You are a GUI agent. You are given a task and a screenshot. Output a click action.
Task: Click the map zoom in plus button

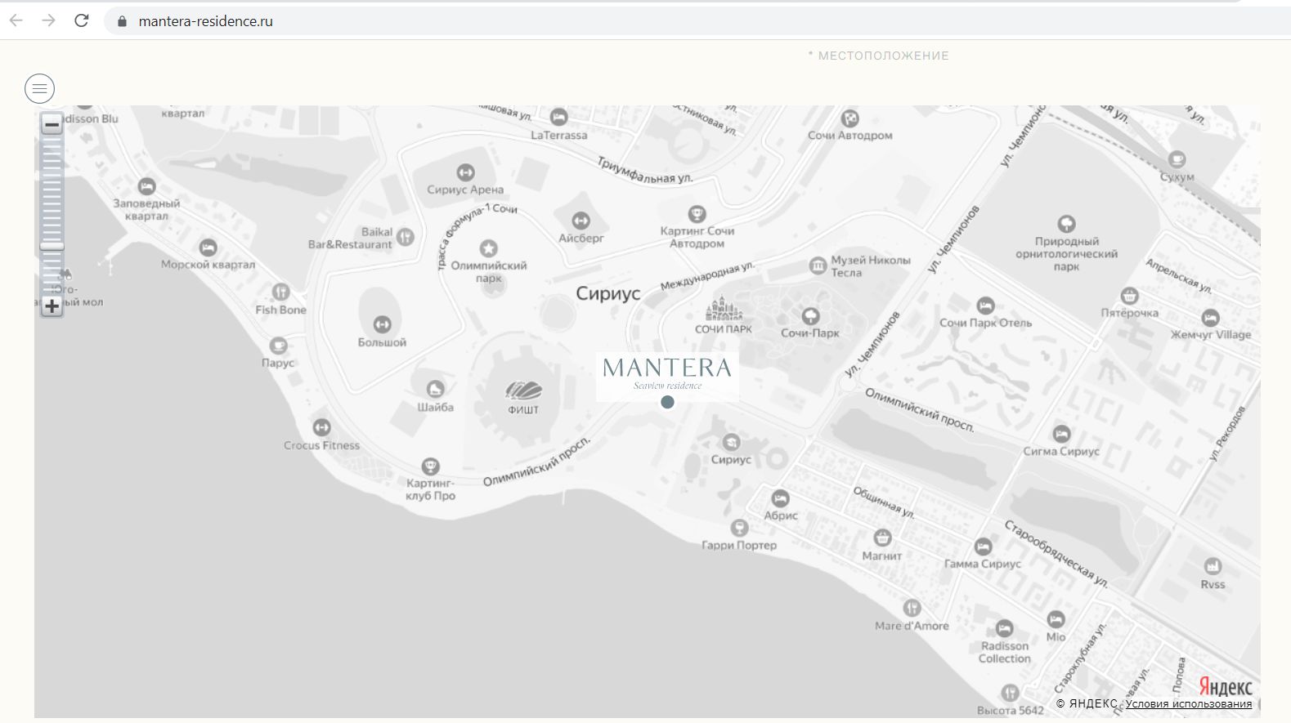(52, 306)
